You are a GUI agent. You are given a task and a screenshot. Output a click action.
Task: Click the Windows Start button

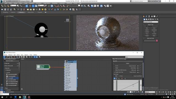[2, 97]
